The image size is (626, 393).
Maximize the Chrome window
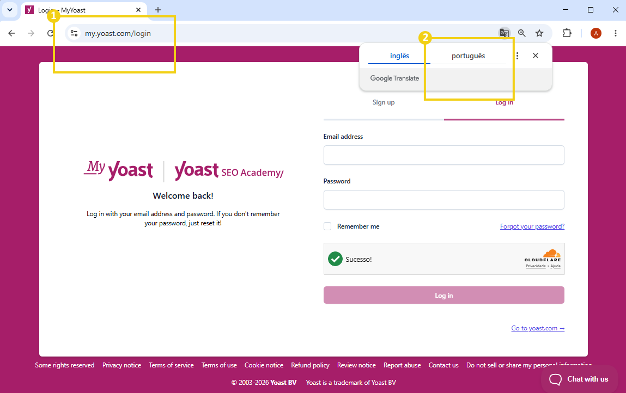pyautogui.click(x=591, y=10)
